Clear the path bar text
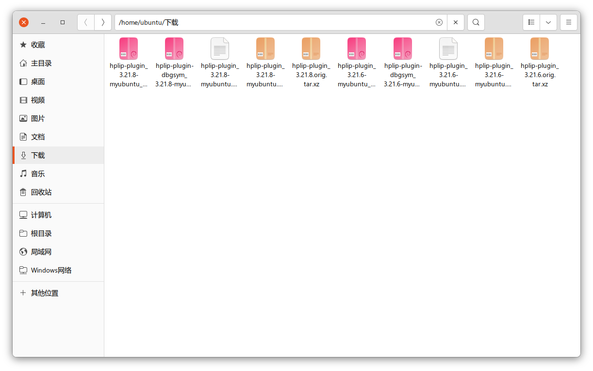 [439, 22]
